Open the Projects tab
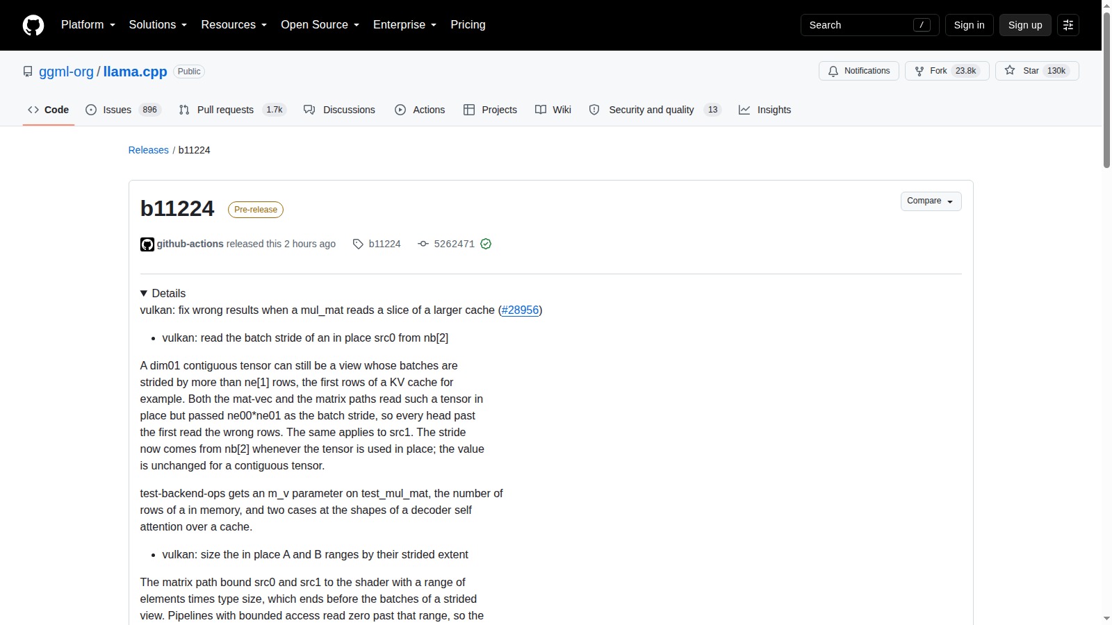This screenshot has width=1112, height=625. pos(491,110)
